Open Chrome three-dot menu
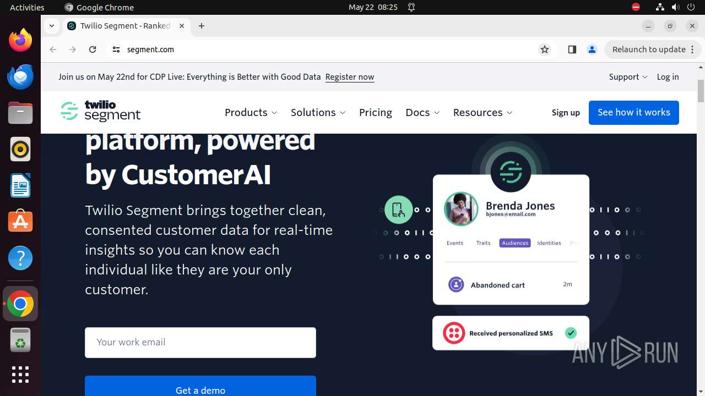The height and width of the screenshot is (396, 705). pos(693,50)
